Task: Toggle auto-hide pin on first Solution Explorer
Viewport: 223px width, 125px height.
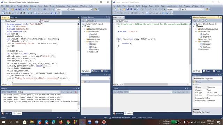Action: click(107, 17)
